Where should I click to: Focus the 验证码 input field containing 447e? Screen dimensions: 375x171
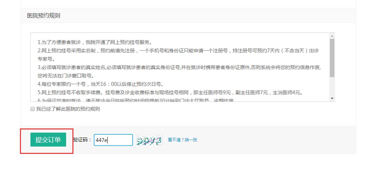113,140
